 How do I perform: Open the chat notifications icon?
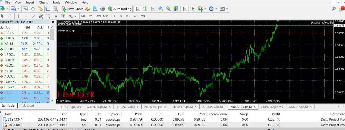pyautogui.click(x=341, y=9)
